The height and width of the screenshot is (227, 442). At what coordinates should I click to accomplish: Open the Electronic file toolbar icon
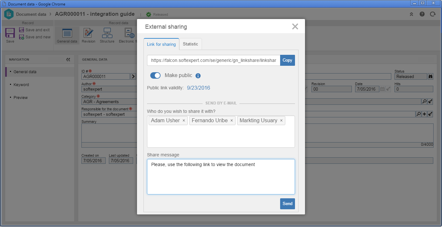point(130,33)
